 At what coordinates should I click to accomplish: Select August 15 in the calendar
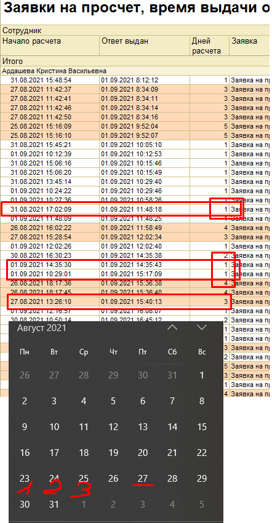pyautogui.click(x=202, y=426)
